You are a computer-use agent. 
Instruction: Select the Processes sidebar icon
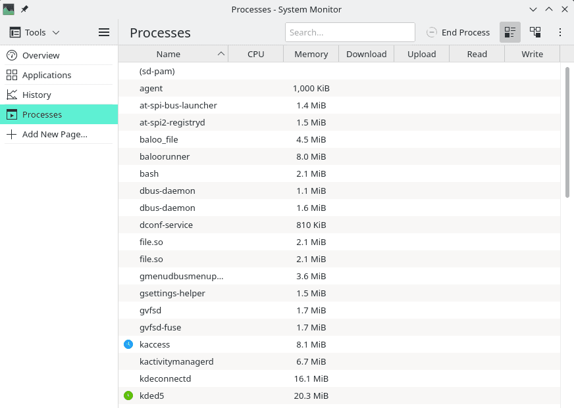[x=12, y=114]
